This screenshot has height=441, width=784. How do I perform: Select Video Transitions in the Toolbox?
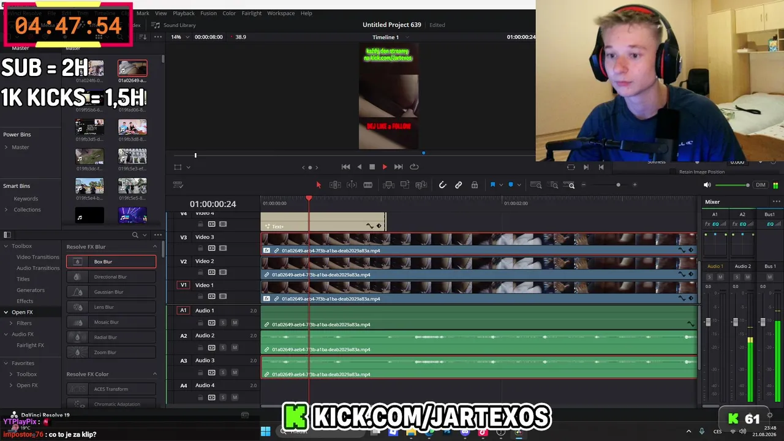[x=38, y=257]
